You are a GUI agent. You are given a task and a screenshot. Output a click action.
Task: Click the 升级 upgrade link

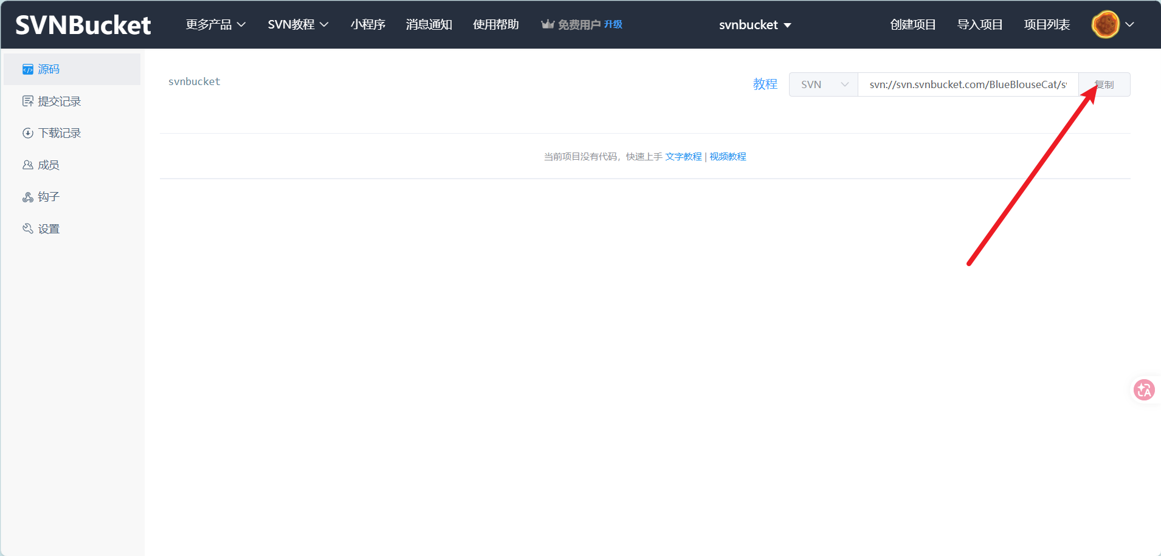(x=613, y=24)
